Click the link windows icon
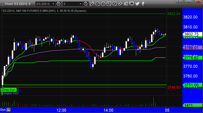The image size is (203, 113). tap(120, 4)
